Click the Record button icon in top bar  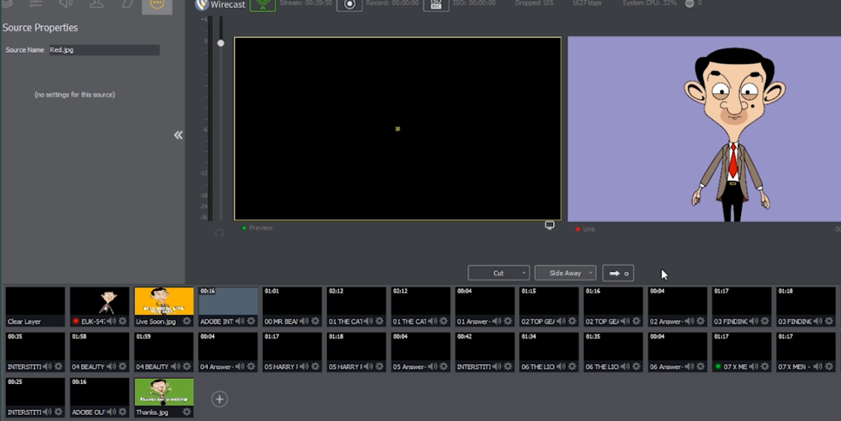(349, 5)
